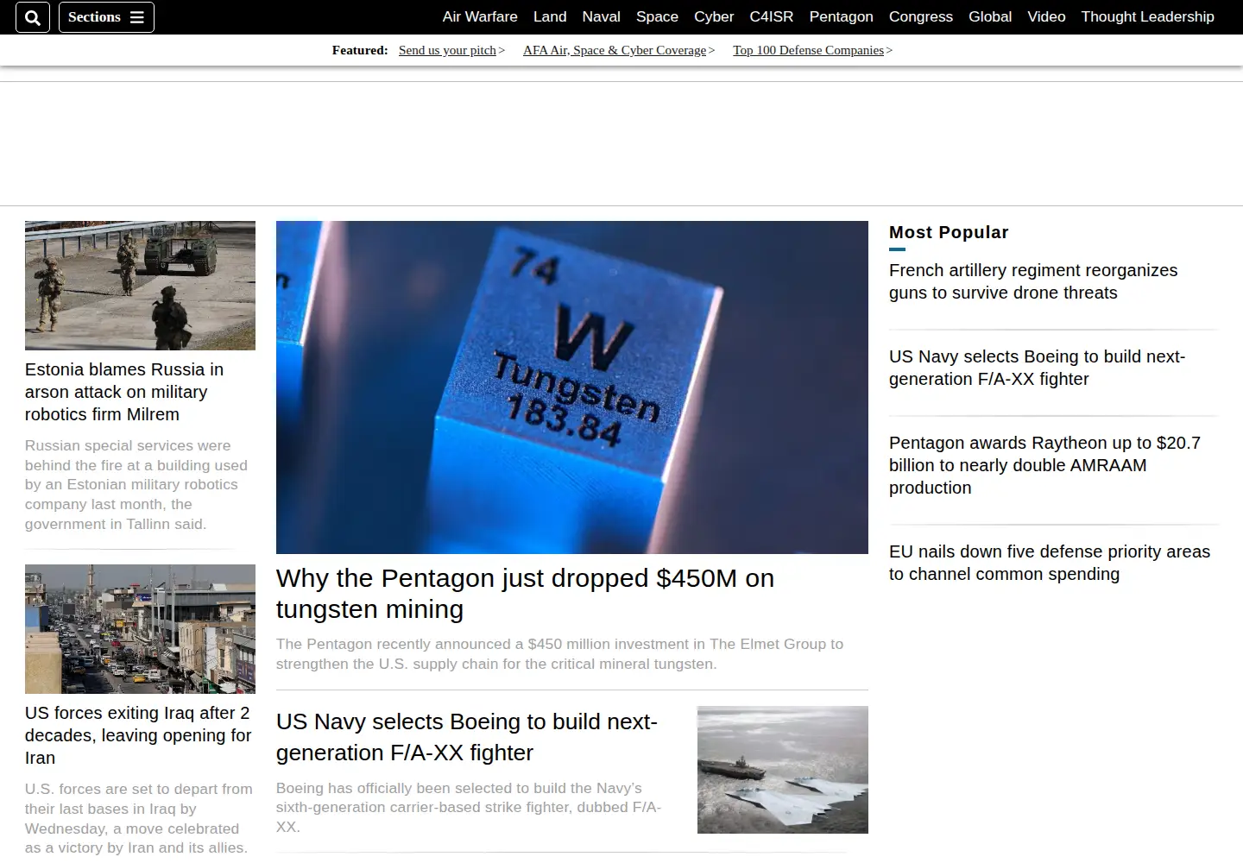
Task: Open 'Why the Pentagon just dropped $450M' headline
Action: tap(525, 594)
